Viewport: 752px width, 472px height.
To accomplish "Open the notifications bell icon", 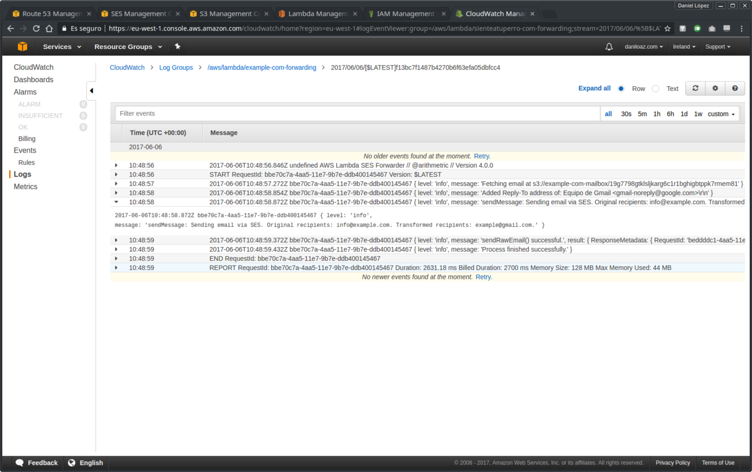I will 609,46.
